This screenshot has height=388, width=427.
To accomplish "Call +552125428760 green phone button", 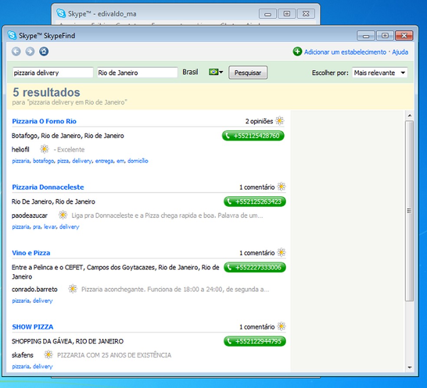I will [x=253, y=135].
